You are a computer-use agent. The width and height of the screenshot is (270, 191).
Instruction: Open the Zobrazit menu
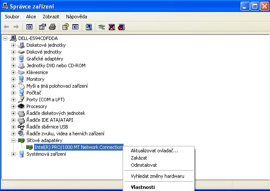coord(51,17)
